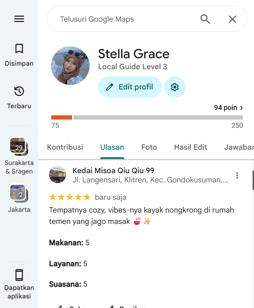Click Dapatkan aplikasi phone icon
The height and width of the screenshot is (308, 254).
pyautogui.click(x=19, y=275)
